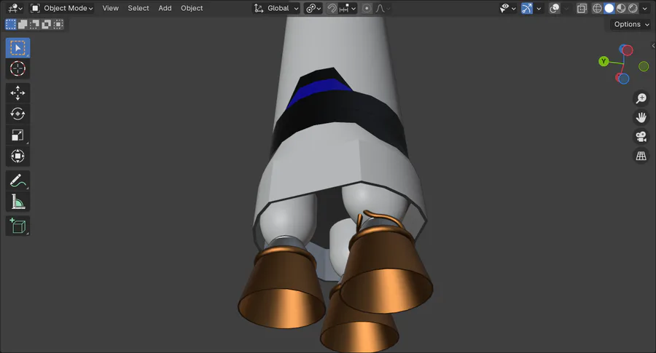Select the Move tool
Viewport: 656px width, 353px height.
(x=17, y=92)
